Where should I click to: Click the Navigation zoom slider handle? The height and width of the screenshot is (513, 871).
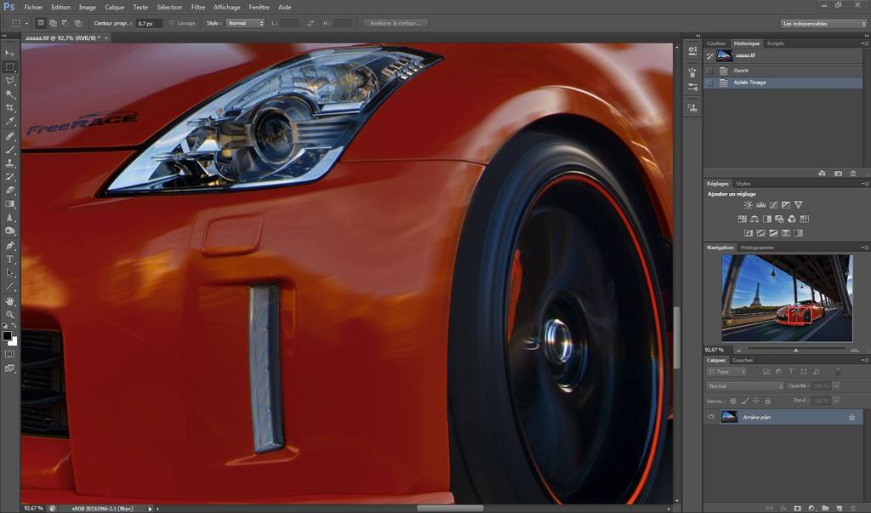[x=795, y=350]
